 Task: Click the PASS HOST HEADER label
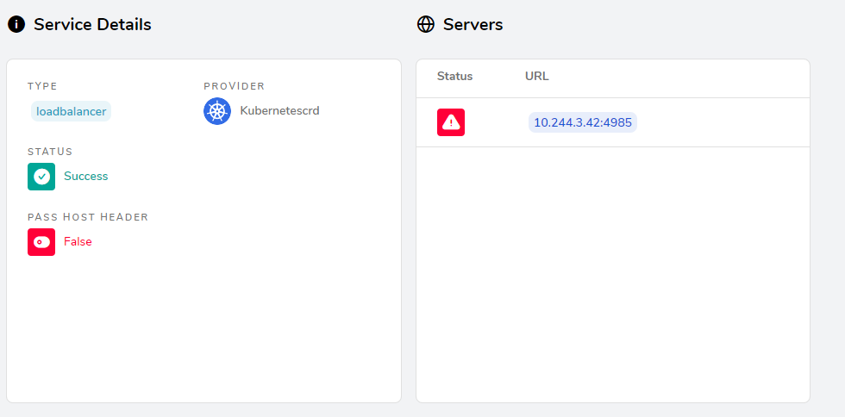(88, 217)
